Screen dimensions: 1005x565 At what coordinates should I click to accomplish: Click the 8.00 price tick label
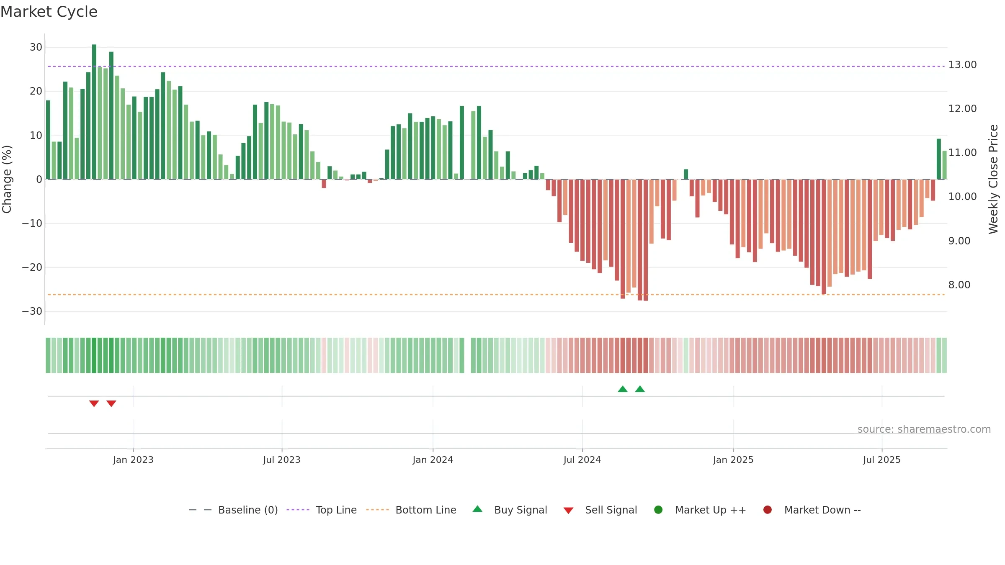[959, 285]
